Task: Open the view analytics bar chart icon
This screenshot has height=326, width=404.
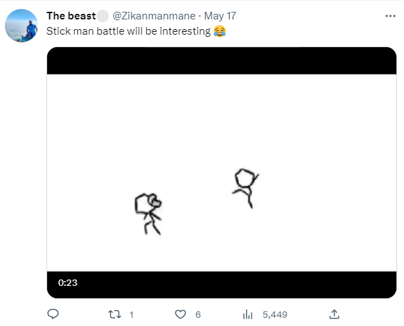Action: tap(247, 314)
